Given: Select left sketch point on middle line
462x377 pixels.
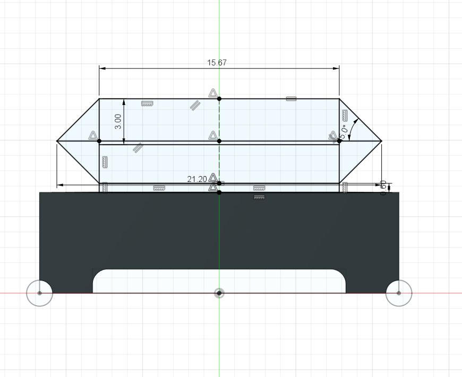Looking at the screenshot, I should click(99, 141).
